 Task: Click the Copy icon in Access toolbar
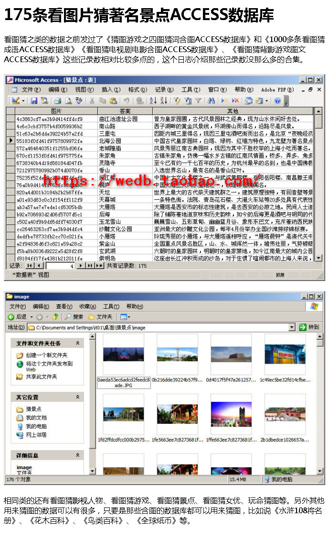[102, 100]
